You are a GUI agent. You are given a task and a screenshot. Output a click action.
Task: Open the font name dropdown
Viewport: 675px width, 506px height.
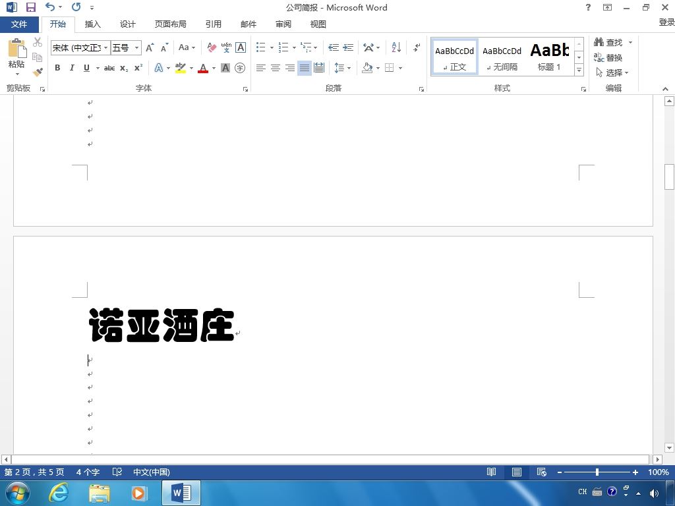[106, 47]
